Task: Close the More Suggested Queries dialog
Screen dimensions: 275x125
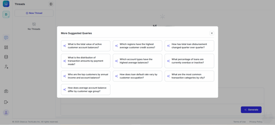Action: pos(212,33)
